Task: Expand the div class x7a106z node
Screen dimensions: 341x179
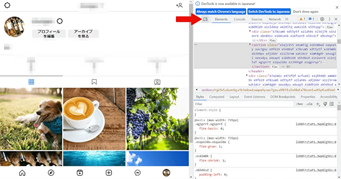Action: click(247, 75)
